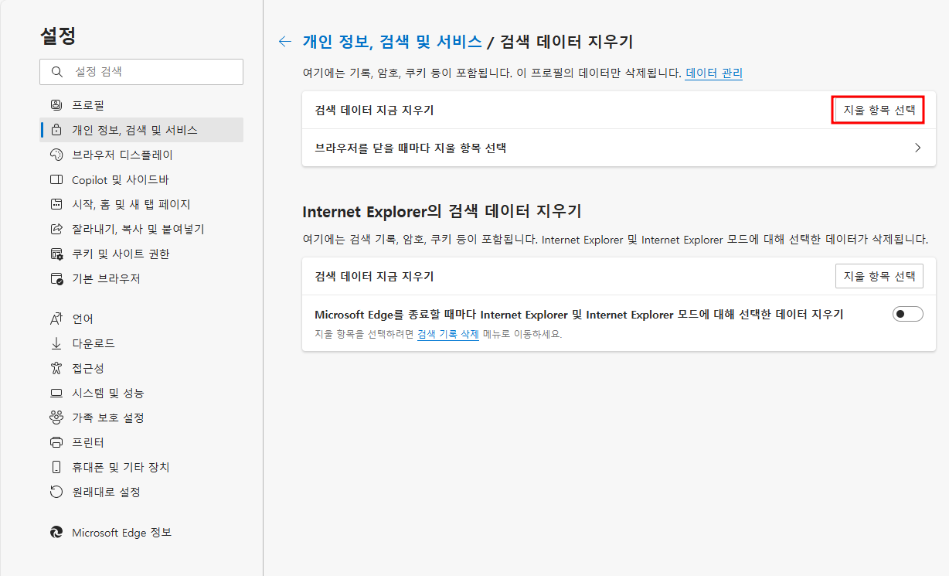Expand the 브라우저를 닫을 때마다 지울 항목 선택 chevron
Image resolution: width=949 pixels, height=576 pixels.
click(x=918, y=148)
